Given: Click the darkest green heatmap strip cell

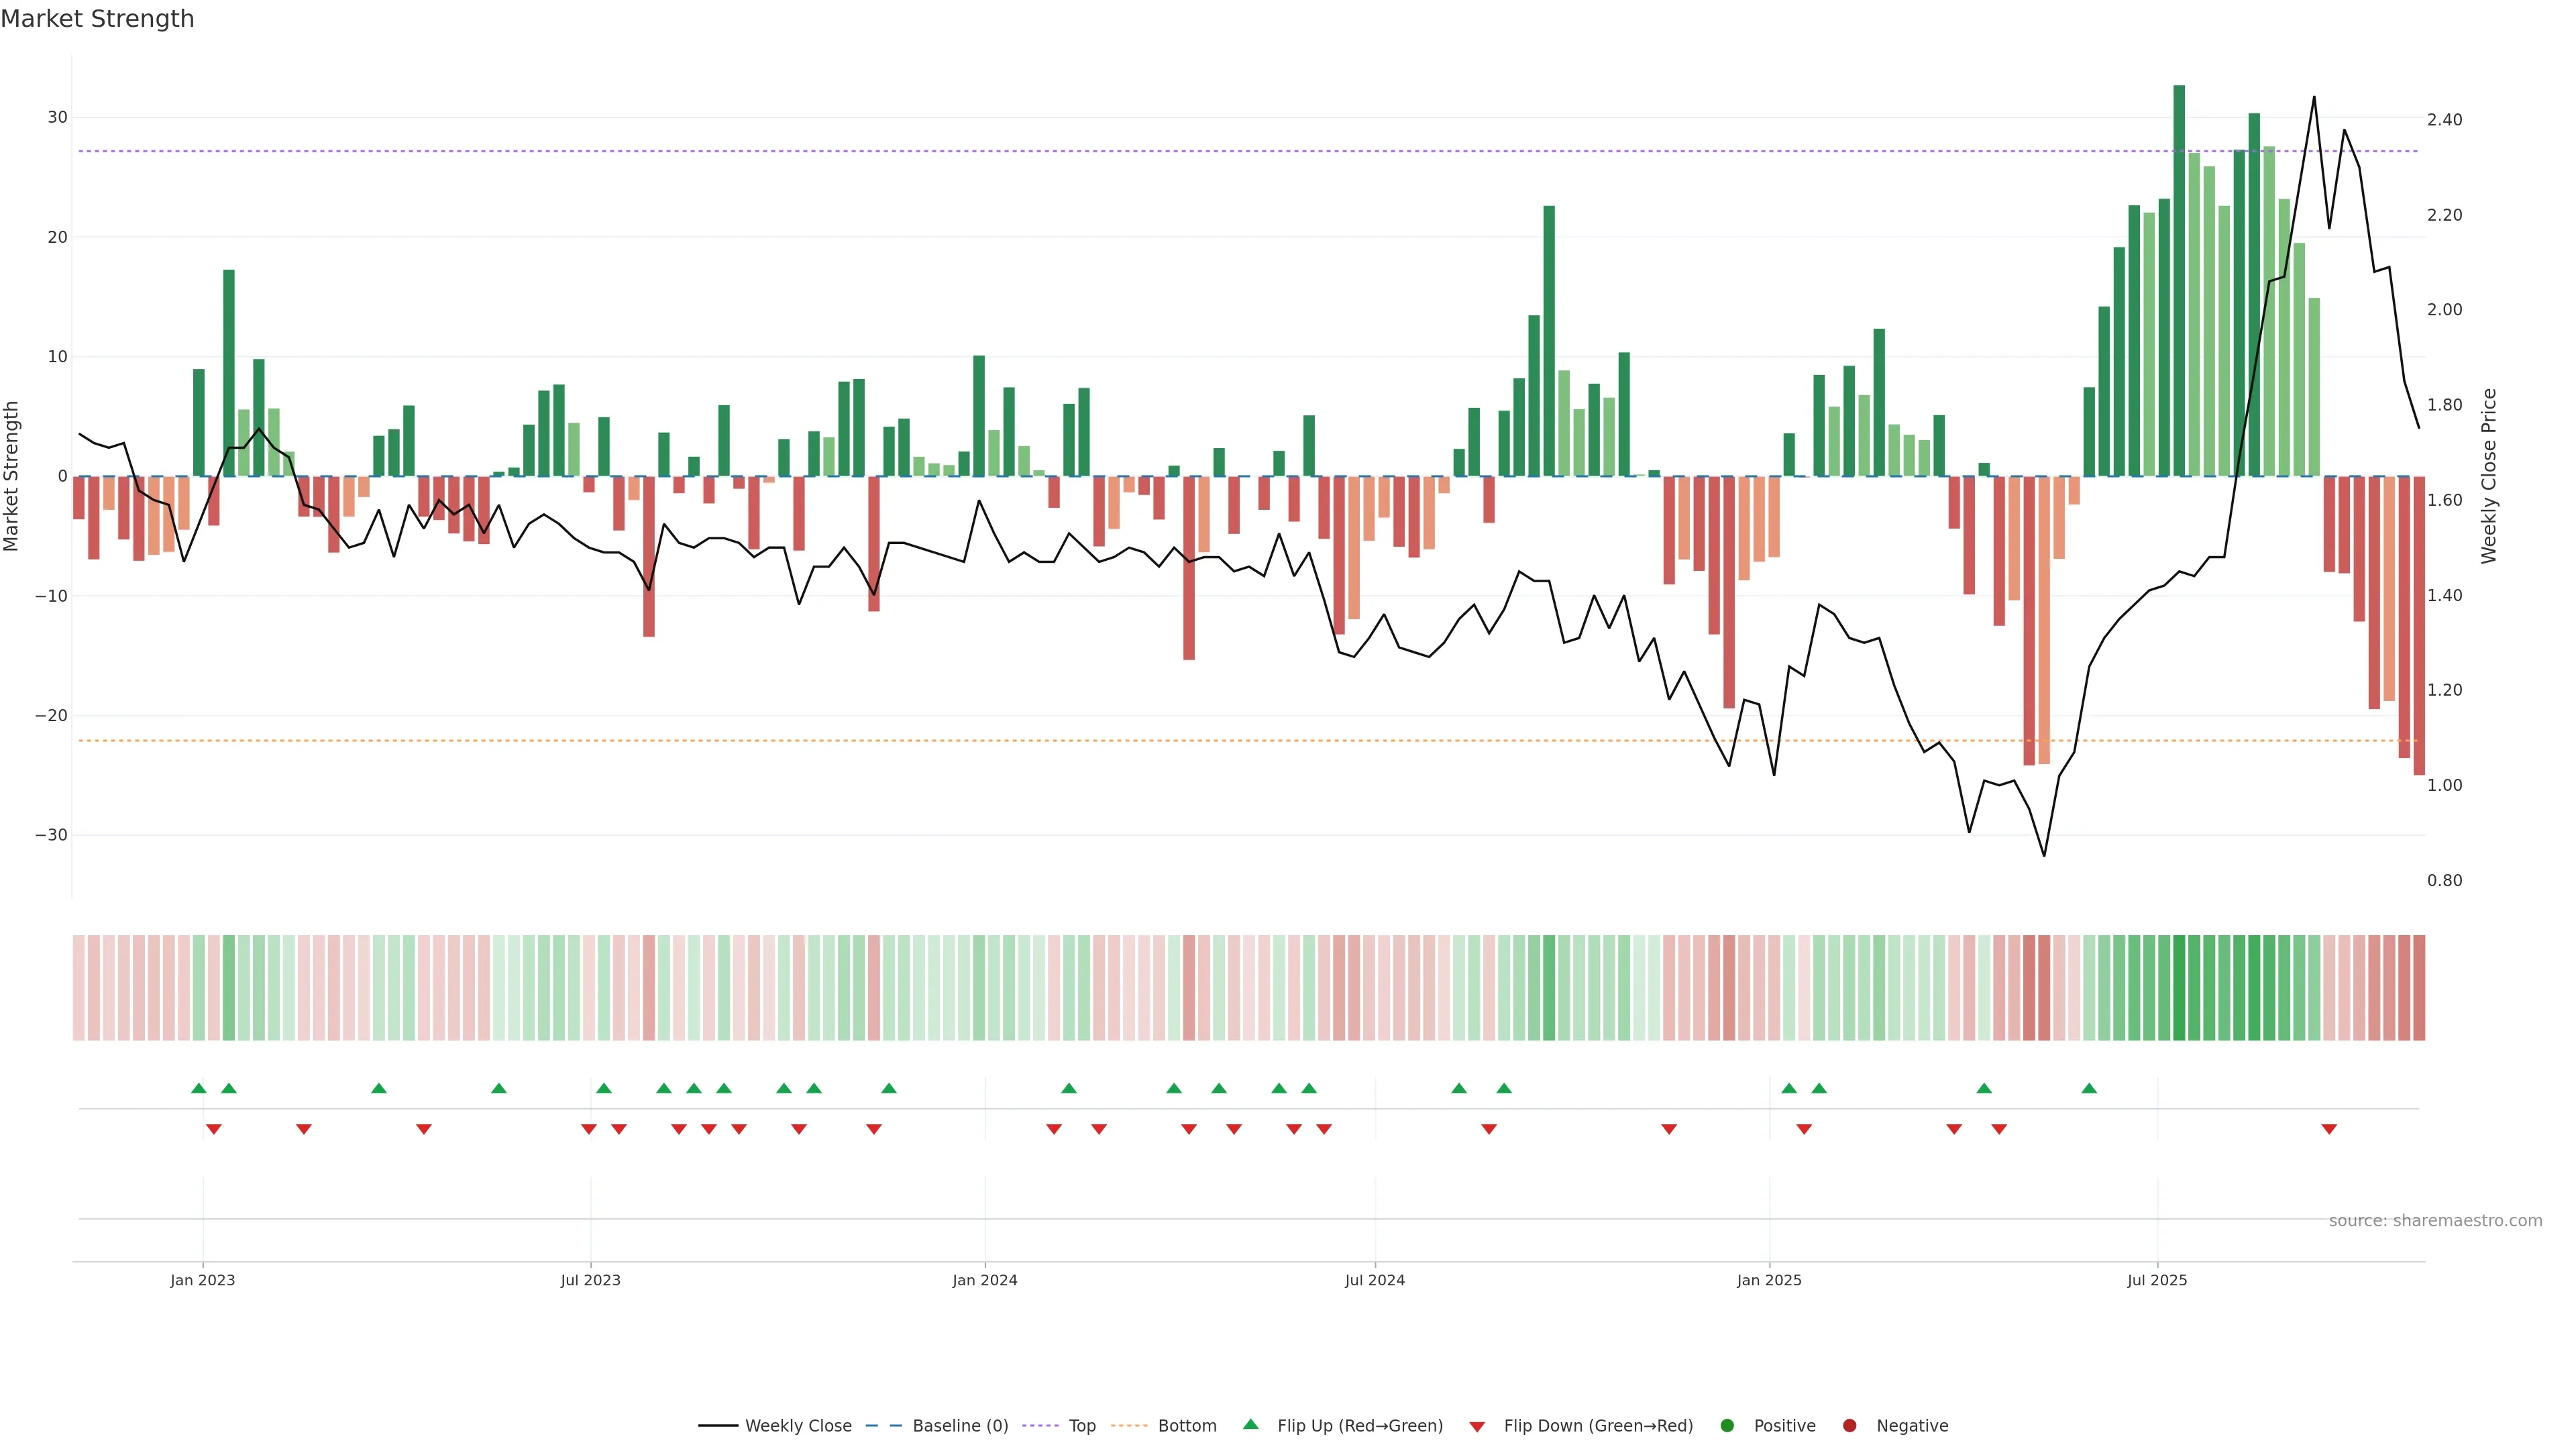Looking at the screenshot, I should click(x=2179, y=988).
